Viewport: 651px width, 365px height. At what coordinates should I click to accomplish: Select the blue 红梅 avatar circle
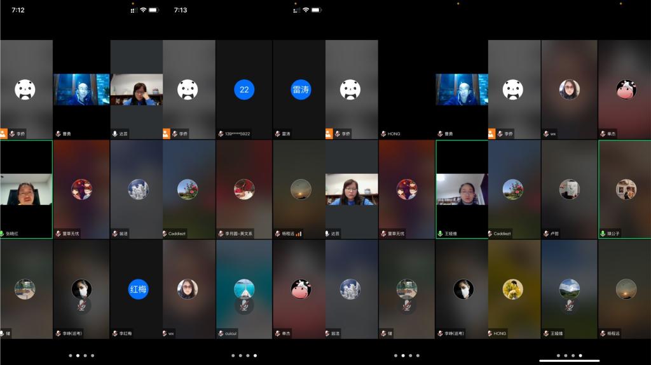(x=138, y=289)
